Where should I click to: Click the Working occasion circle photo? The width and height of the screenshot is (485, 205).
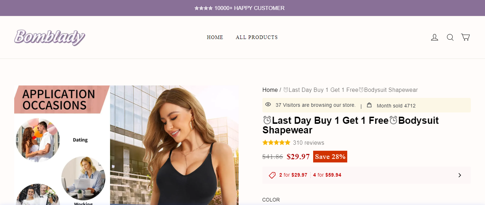coord(83,178)
